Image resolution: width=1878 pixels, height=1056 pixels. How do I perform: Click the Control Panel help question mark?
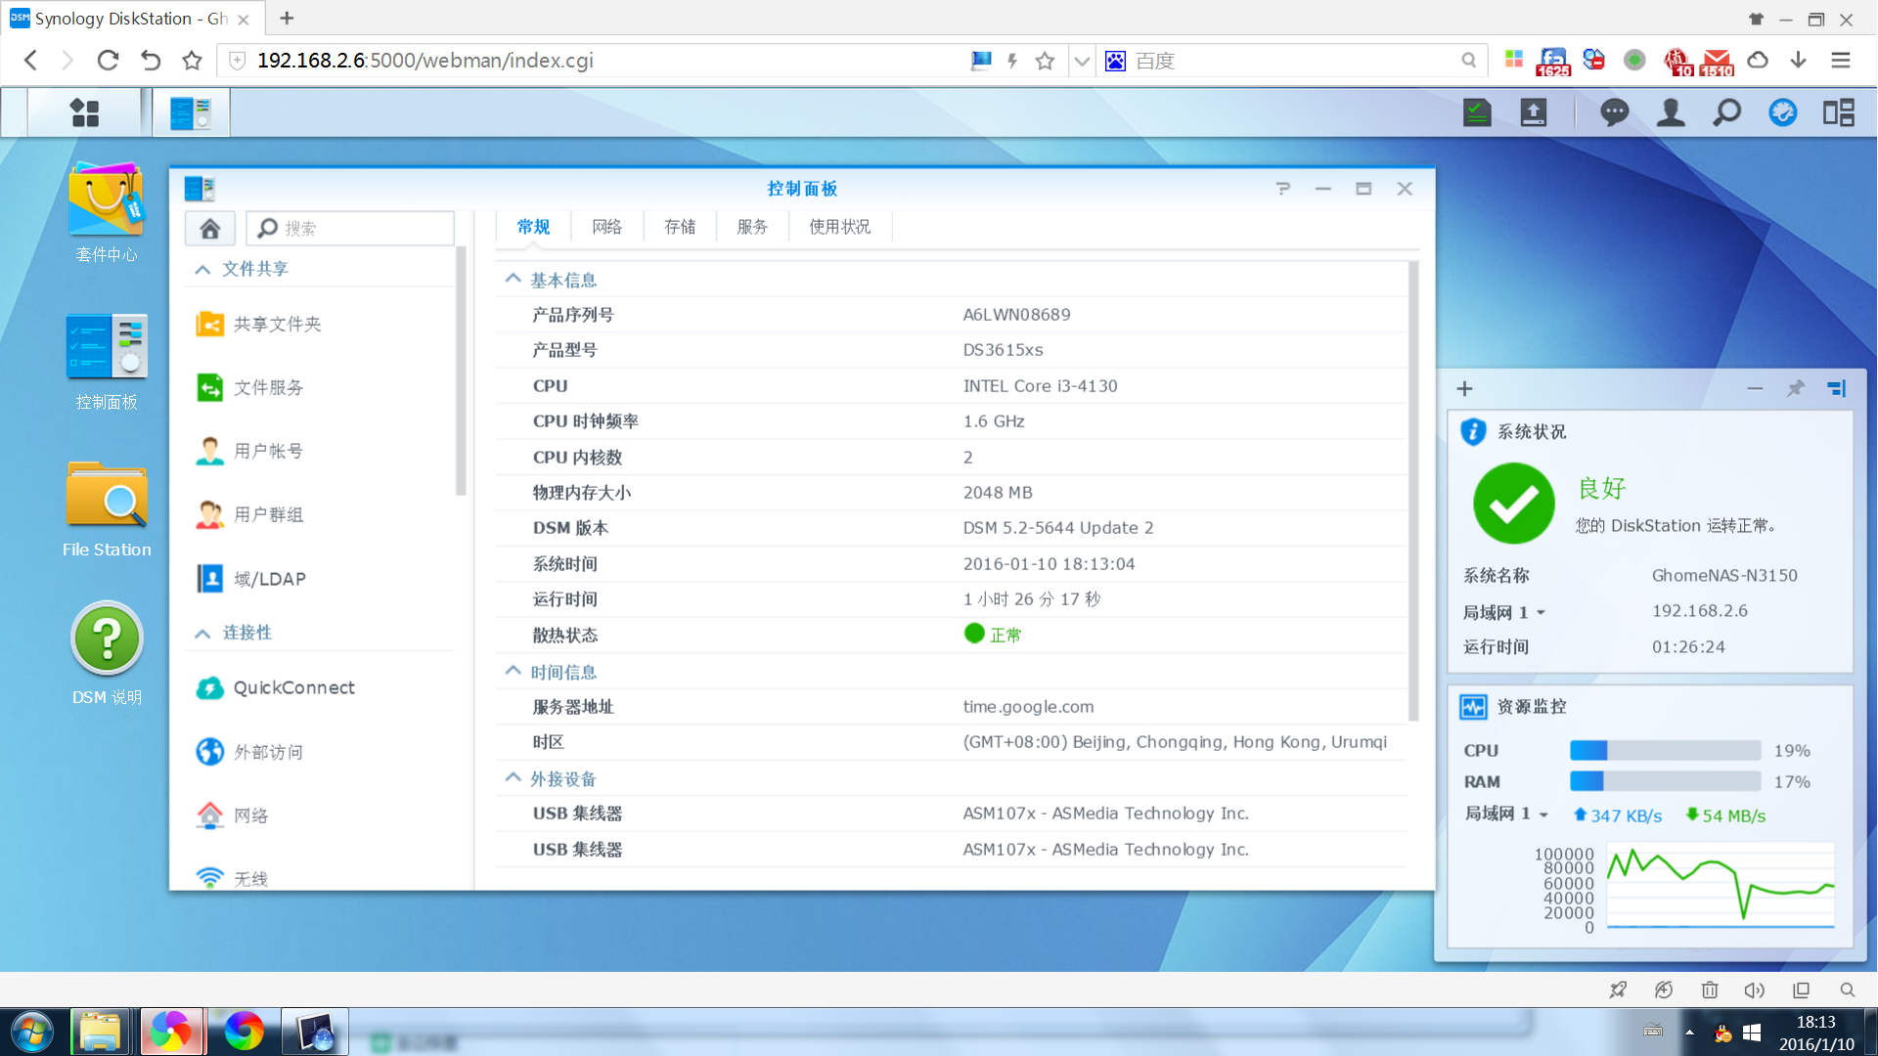tap(1283, 189)
